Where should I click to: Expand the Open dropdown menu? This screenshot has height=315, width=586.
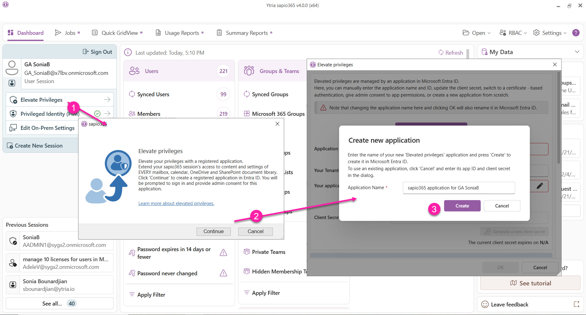[x=476, y=33]
